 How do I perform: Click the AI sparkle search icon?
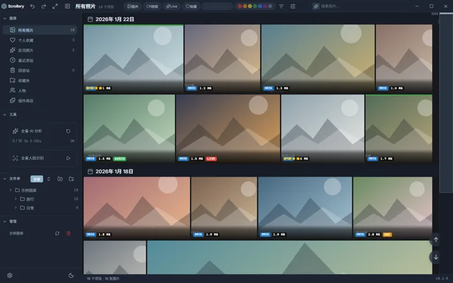pos(316,6)
